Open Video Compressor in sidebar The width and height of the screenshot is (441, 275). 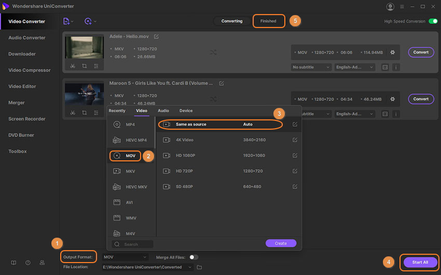pyautogui.click(x=30, y=70)
